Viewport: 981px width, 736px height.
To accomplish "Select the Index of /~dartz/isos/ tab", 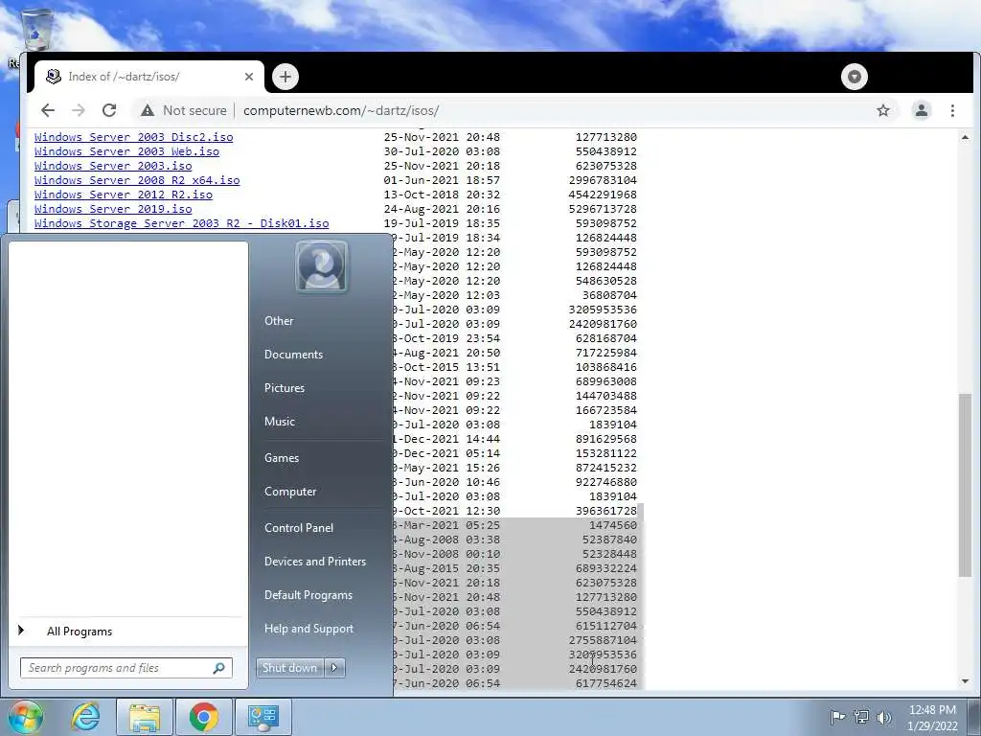I will click(148, 77).
